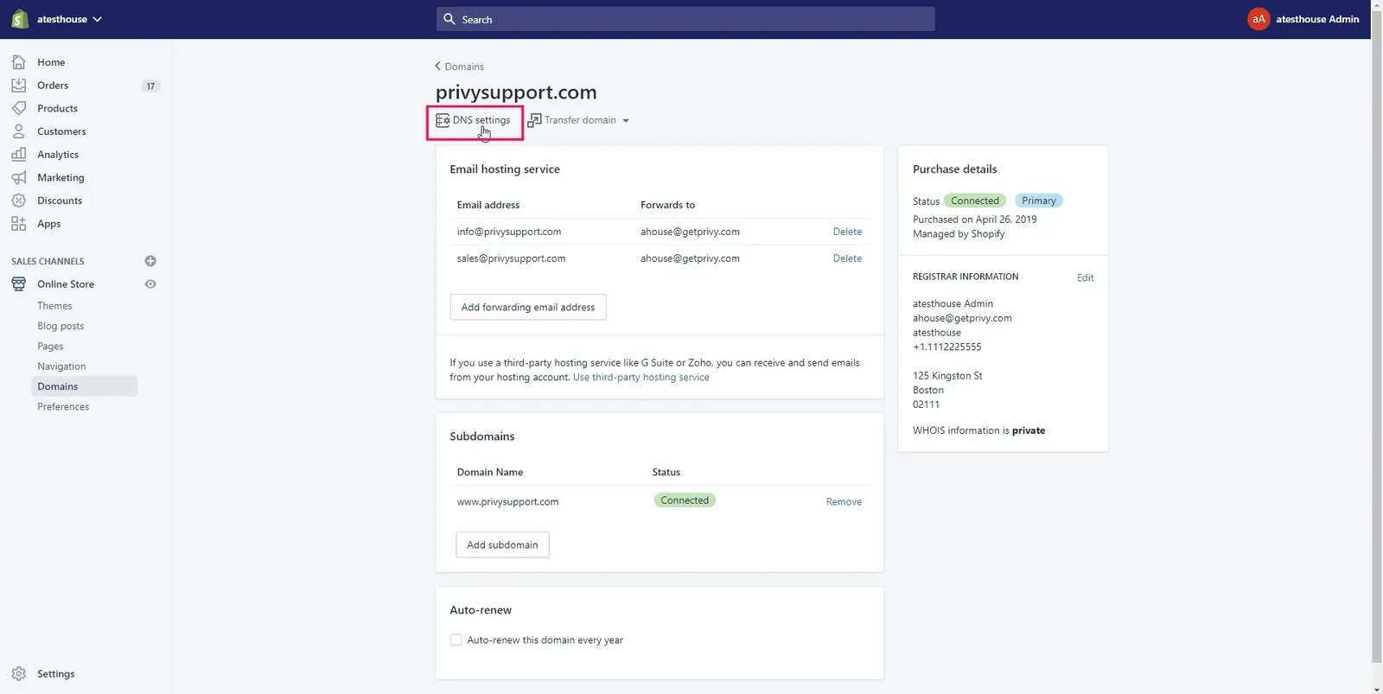Click the Settings gear icon
The height and width of the screenshot is (694, 1383).
point(19,674)
